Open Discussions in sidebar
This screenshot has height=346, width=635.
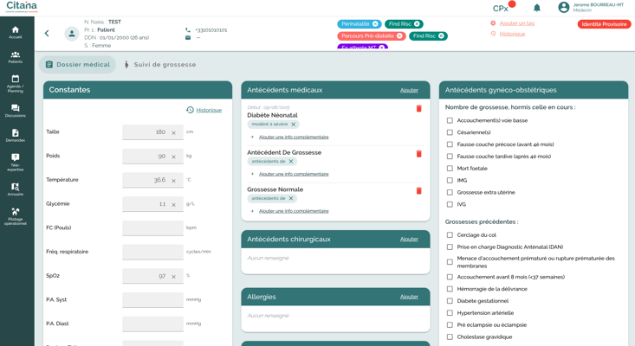(16, 111)
